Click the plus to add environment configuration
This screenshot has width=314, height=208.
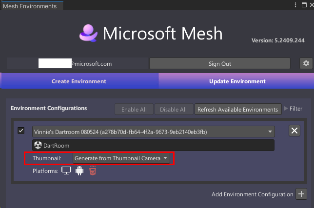pos(301,194)
